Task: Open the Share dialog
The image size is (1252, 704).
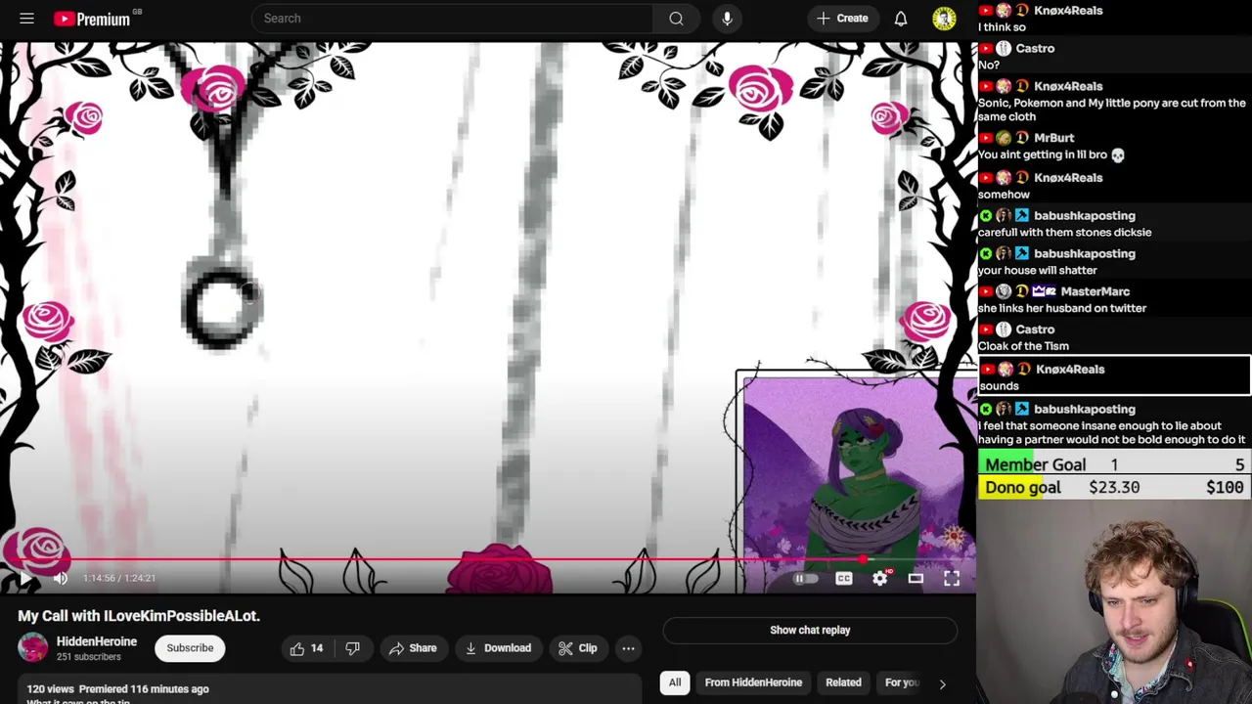Action: click(412, 648)
